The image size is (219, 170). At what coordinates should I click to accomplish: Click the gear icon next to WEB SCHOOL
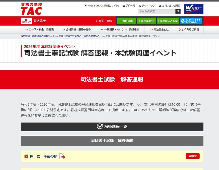coord(86,6)
